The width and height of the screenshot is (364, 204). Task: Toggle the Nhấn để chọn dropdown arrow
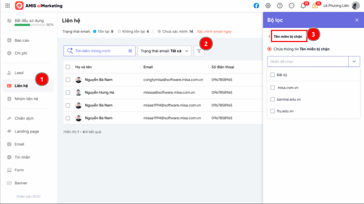(x=354, y=61)
